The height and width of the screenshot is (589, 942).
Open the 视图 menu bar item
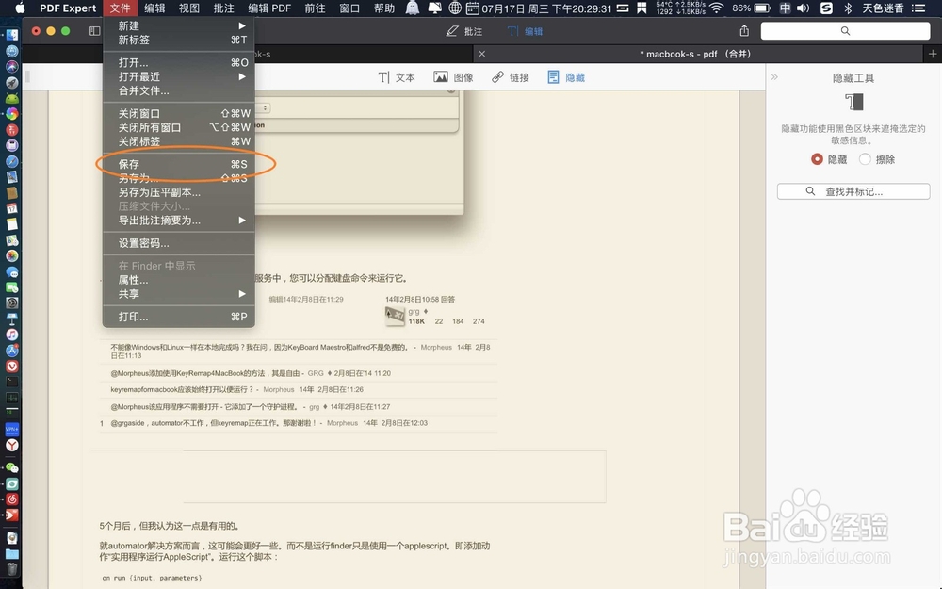[189, 8]
